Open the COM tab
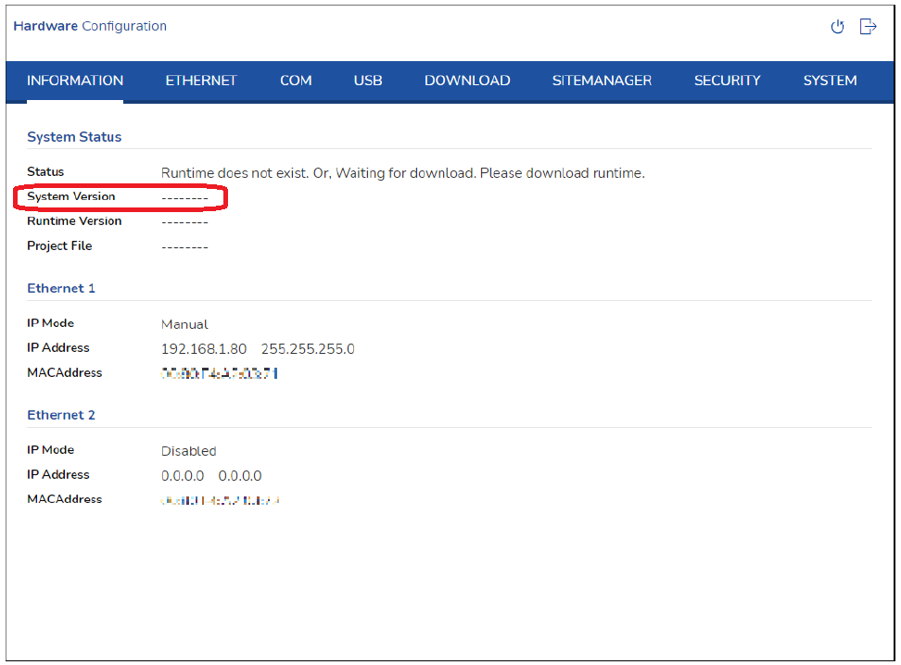 click(x=296, y=81)
